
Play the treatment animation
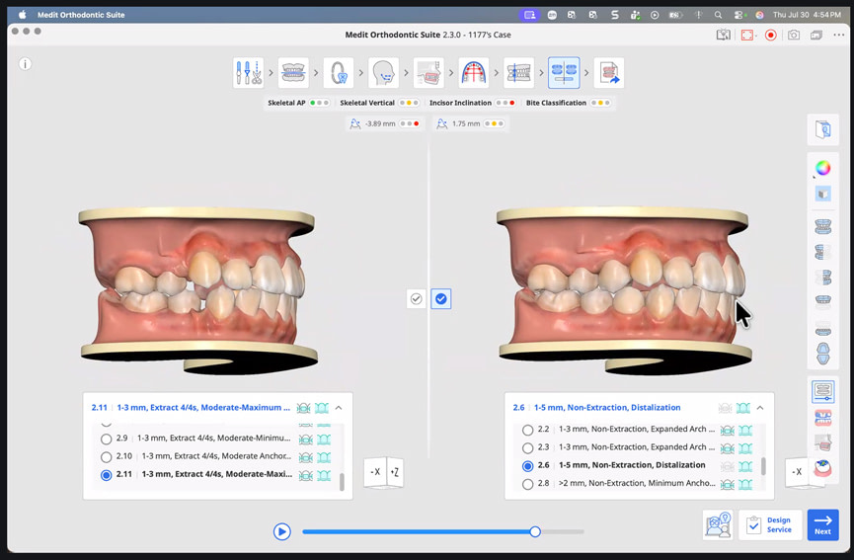pyautogui.click(x=281, y=531)
